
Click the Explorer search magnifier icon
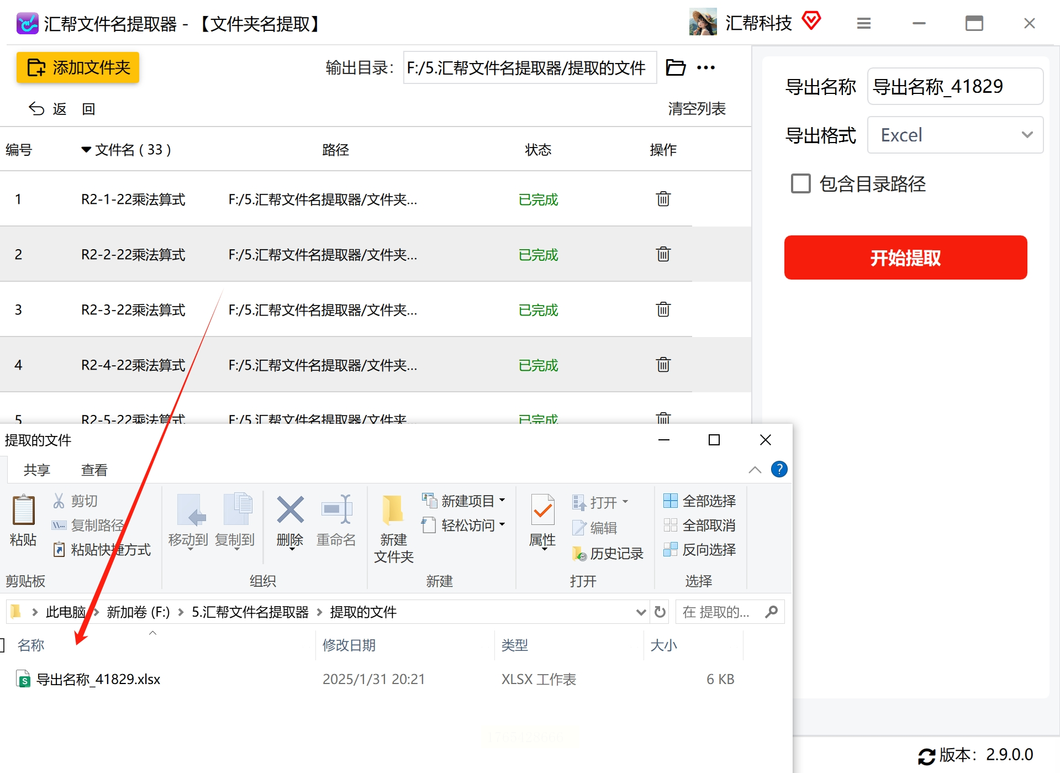coord(772,612)
